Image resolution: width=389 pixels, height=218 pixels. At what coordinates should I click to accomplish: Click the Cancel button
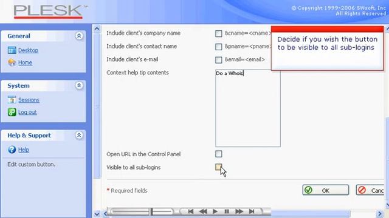pos(370,190)
